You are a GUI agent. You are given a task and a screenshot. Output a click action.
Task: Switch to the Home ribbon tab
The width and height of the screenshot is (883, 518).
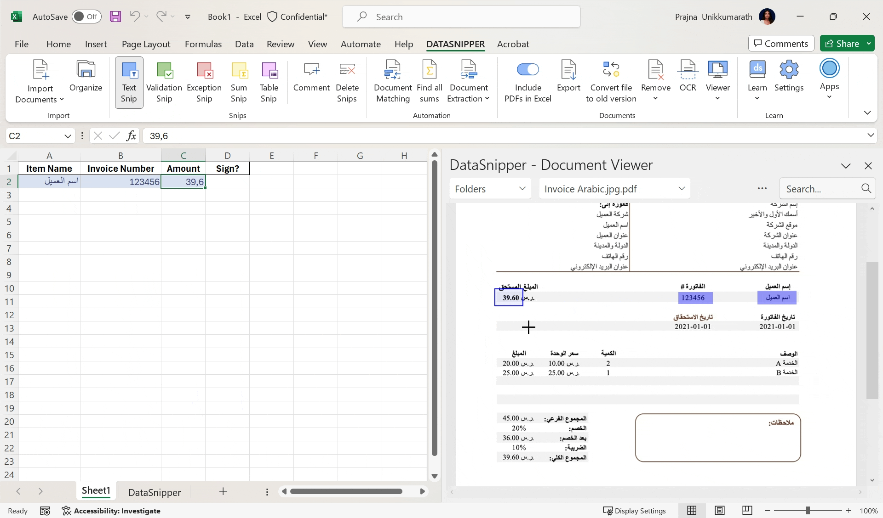(58, 44)
